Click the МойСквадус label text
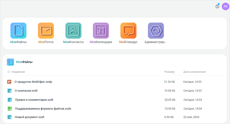Image resolution: width=230 pixels, height=124 pixels. pos(128,42)
